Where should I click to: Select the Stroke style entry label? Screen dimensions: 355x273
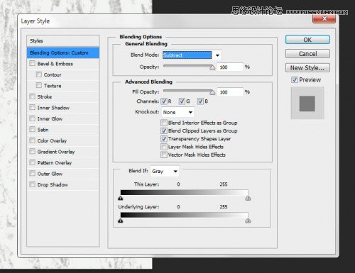click(x=45, y=96)
